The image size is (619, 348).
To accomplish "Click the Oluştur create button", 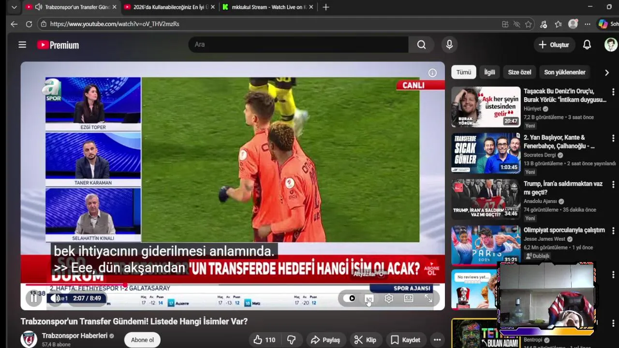I will click(x=554, y=44).
